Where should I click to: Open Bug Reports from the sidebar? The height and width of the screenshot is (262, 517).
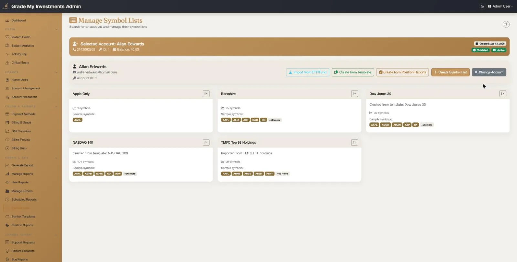coord(19,259)
